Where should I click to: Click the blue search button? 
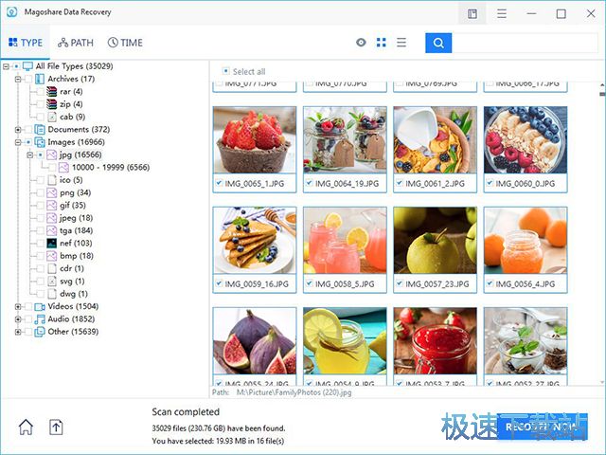tap(438, 43)
